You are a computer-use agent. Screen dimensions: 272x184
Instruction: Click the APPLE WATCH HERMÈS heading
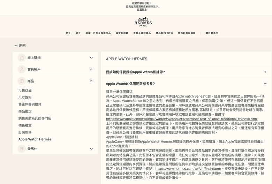click(x=127, y=59)
